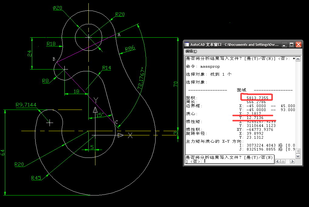Click the vertical scrollbar up arrow
The width and height of the screenshot is (309, 207).
(x=298, y=59)
